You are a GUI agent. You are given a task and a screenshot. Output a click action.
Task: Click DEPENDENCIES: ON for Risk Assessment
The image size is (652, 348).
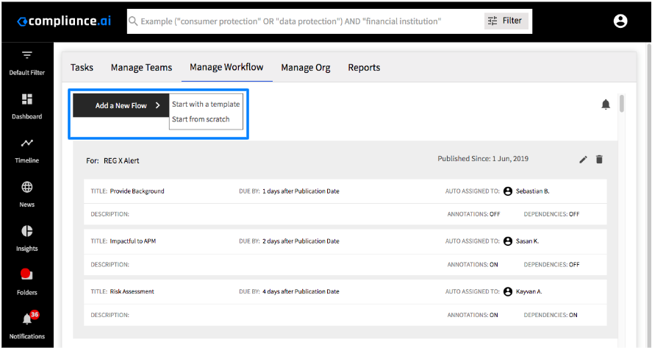(551, 315)
